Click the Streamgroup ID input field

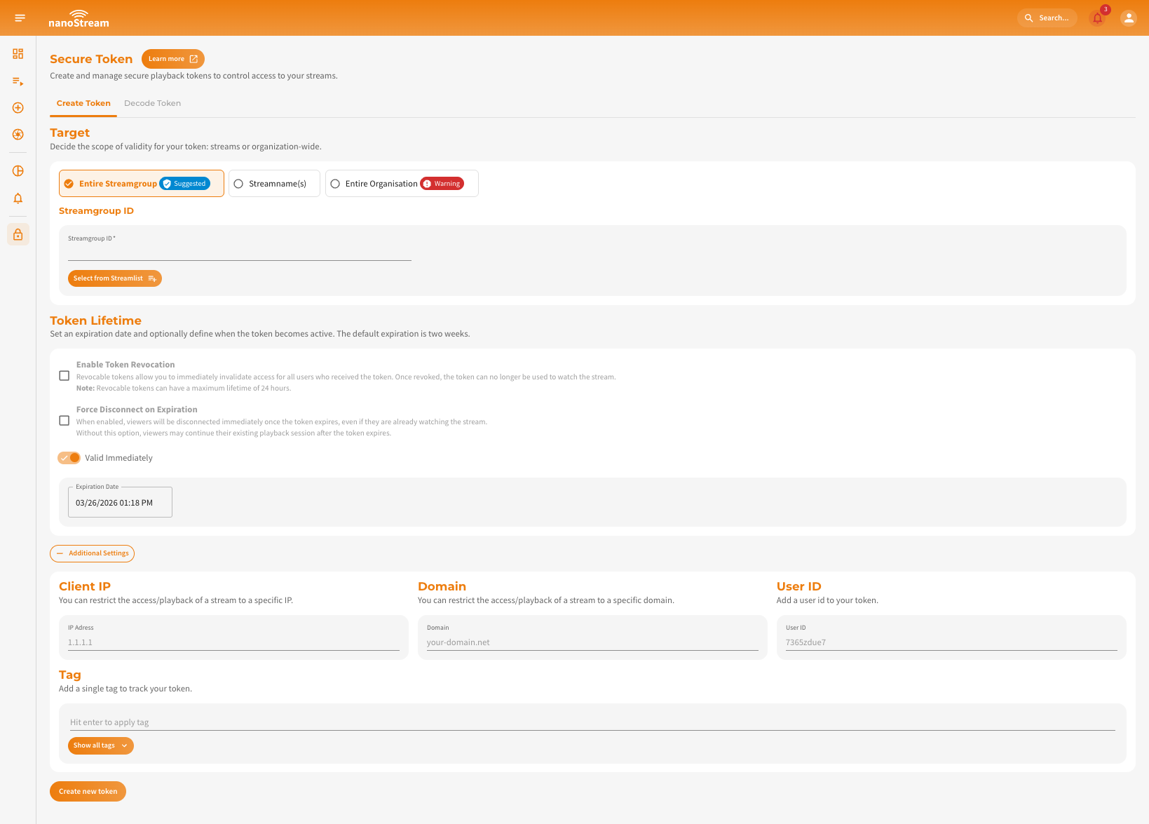tap(239, 254)
